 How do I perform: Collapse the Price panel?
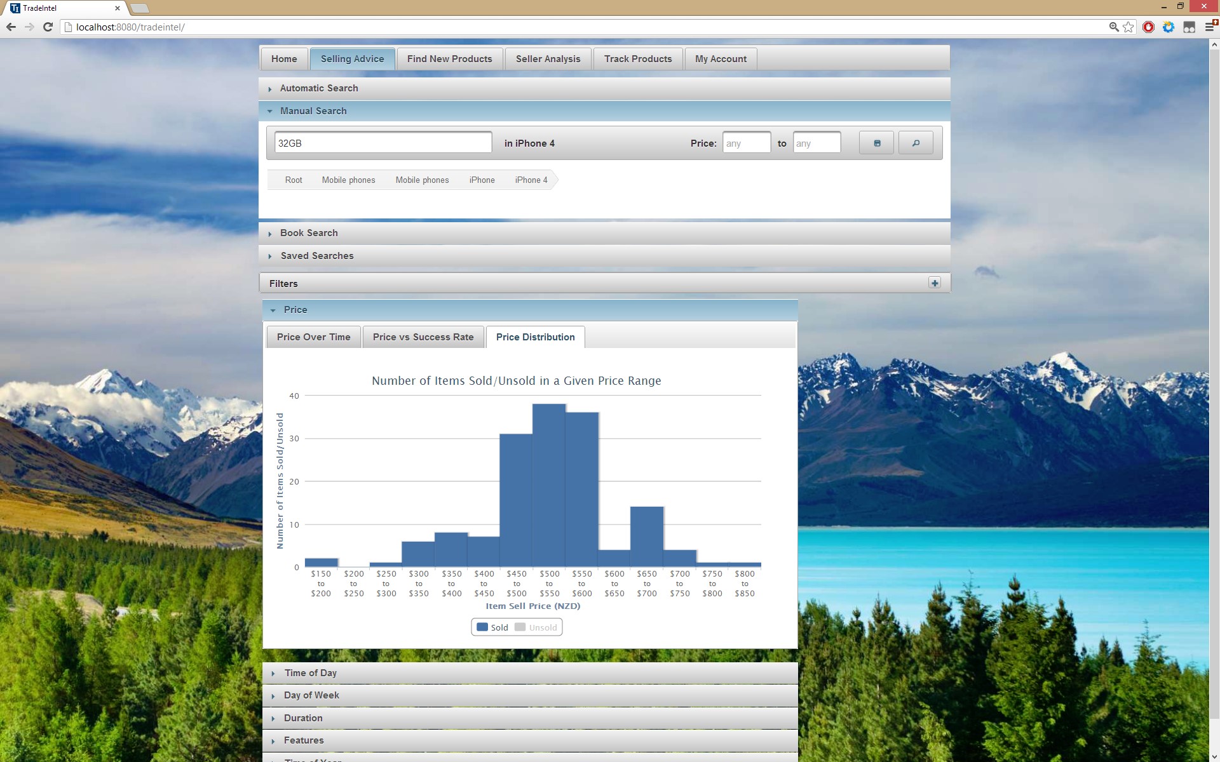pos(295,310)
